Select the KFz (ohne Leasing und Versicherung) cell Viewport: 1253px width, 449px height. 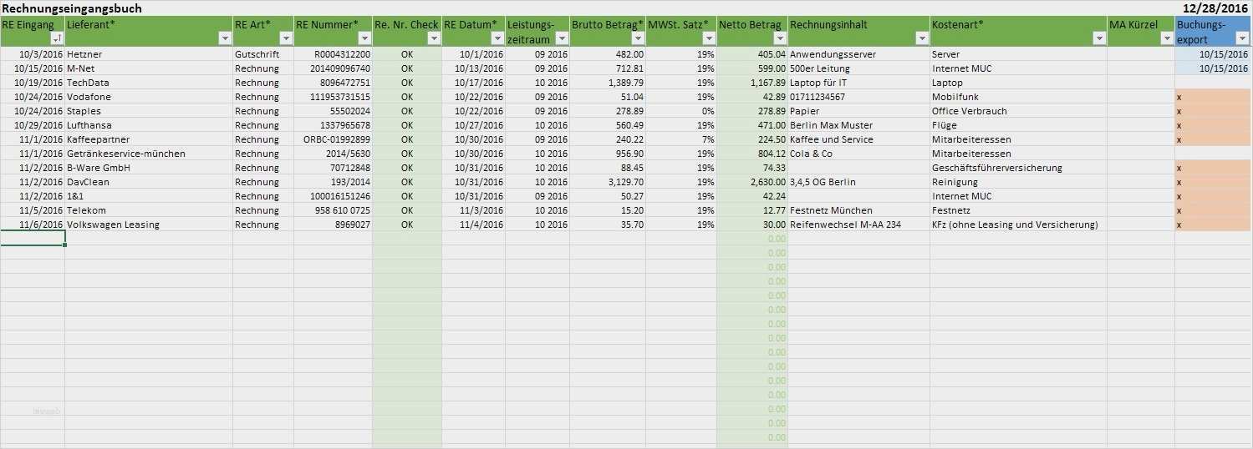1018,224
